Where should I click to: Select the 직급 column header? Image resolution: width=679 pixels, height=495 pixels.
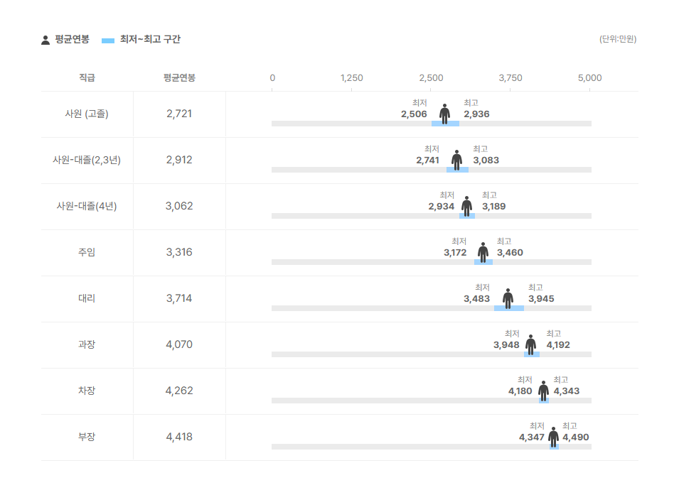tap(87, 78)
